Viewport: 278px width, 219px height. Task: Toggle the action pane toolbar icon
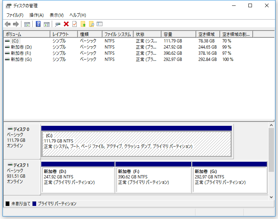(x=47, y=24)
